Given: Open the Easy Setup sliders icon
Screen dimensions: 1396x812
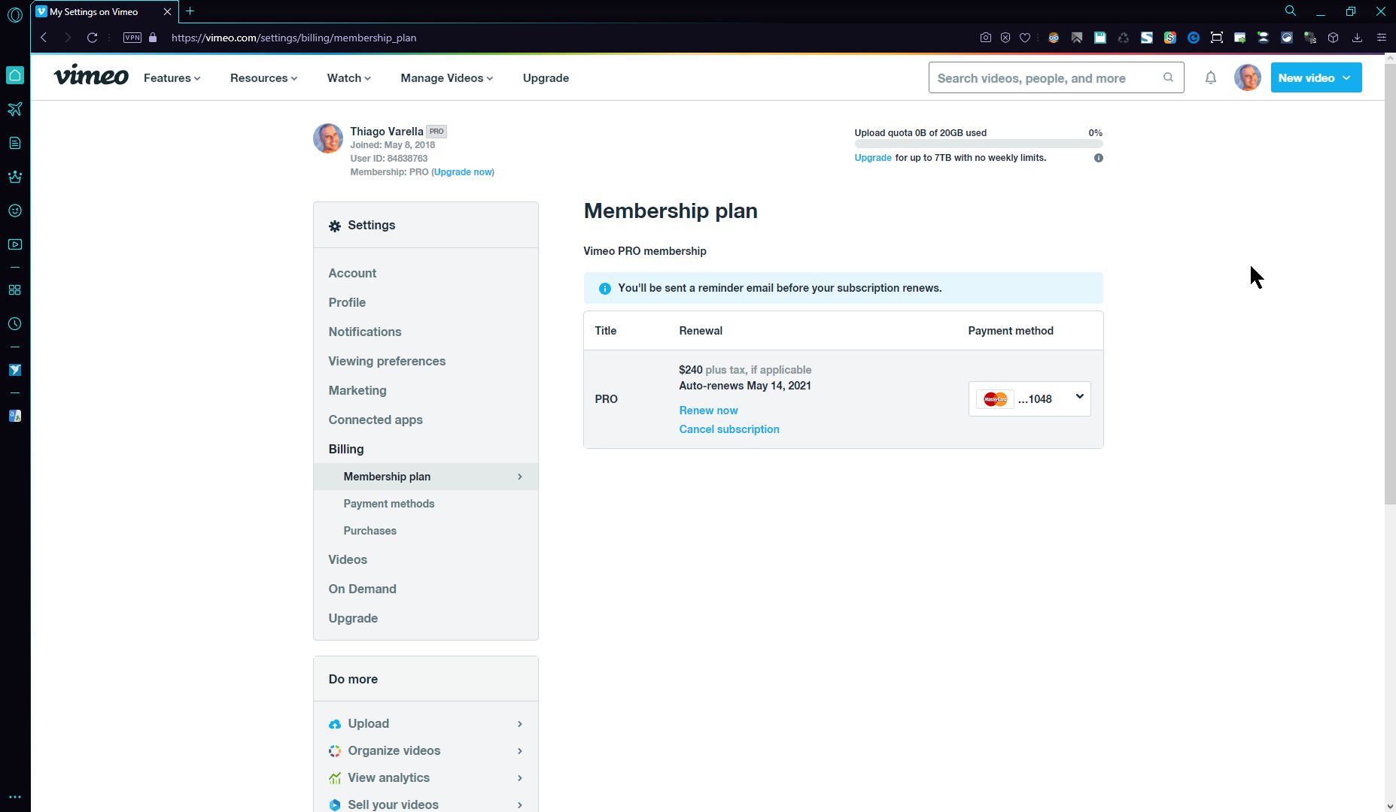Looking at the screenshot, I should point(1382,38).
